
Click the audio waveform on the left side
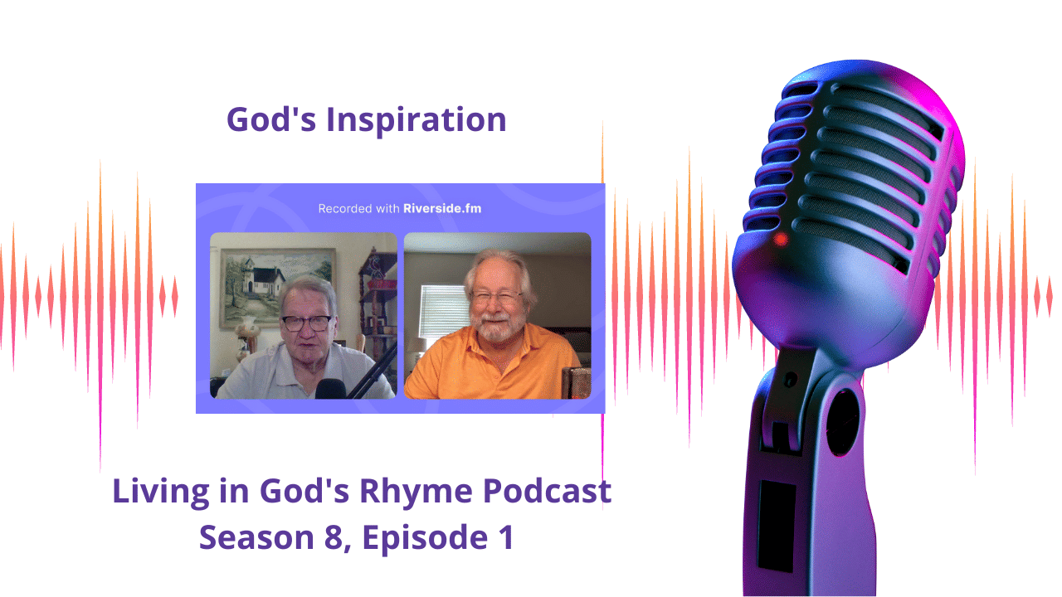click(x=91, y=297)
